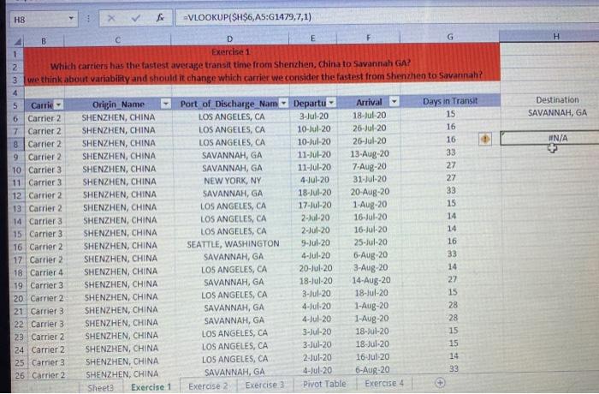Viewport: 599px width, 394px height.
Task: Open the Insert Function fx icon
Action: [161, 18]
